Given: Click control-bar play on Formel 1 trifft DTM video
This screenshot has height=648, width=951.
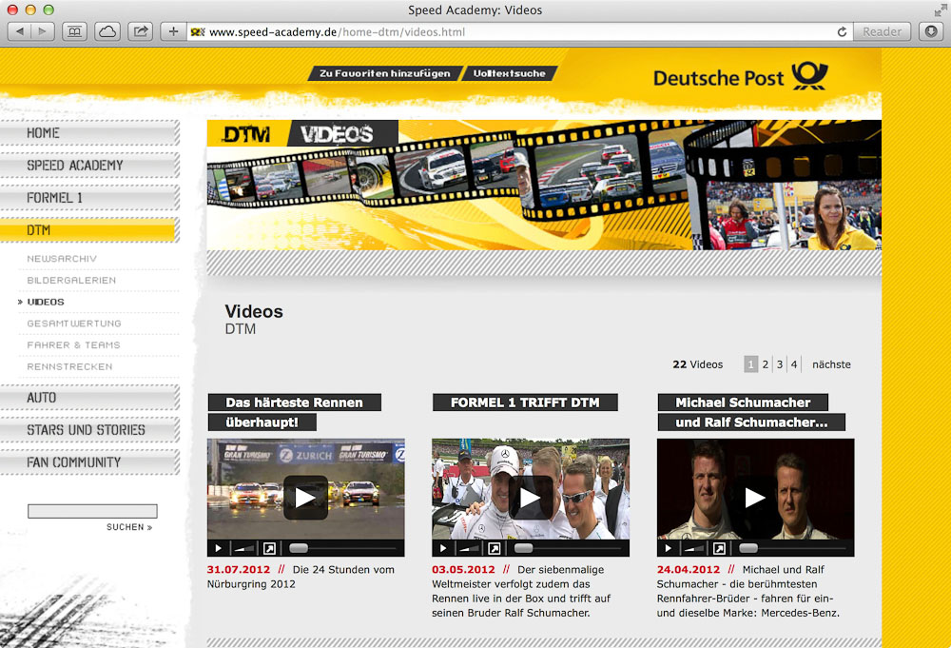Looking at the screenshot, I should tap(443, 548).
